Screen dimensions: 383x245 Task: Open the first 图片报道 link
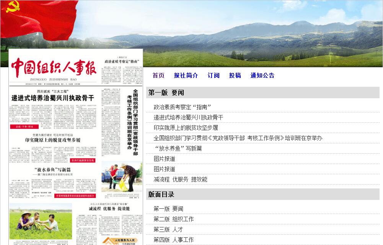[164, 159]
